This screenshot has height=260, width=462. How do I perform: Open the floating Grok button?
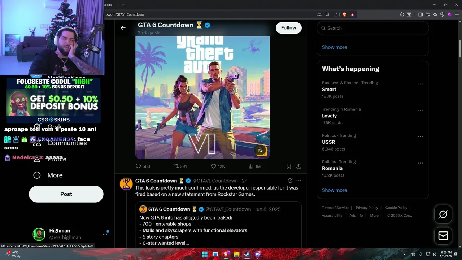point(443,214)
